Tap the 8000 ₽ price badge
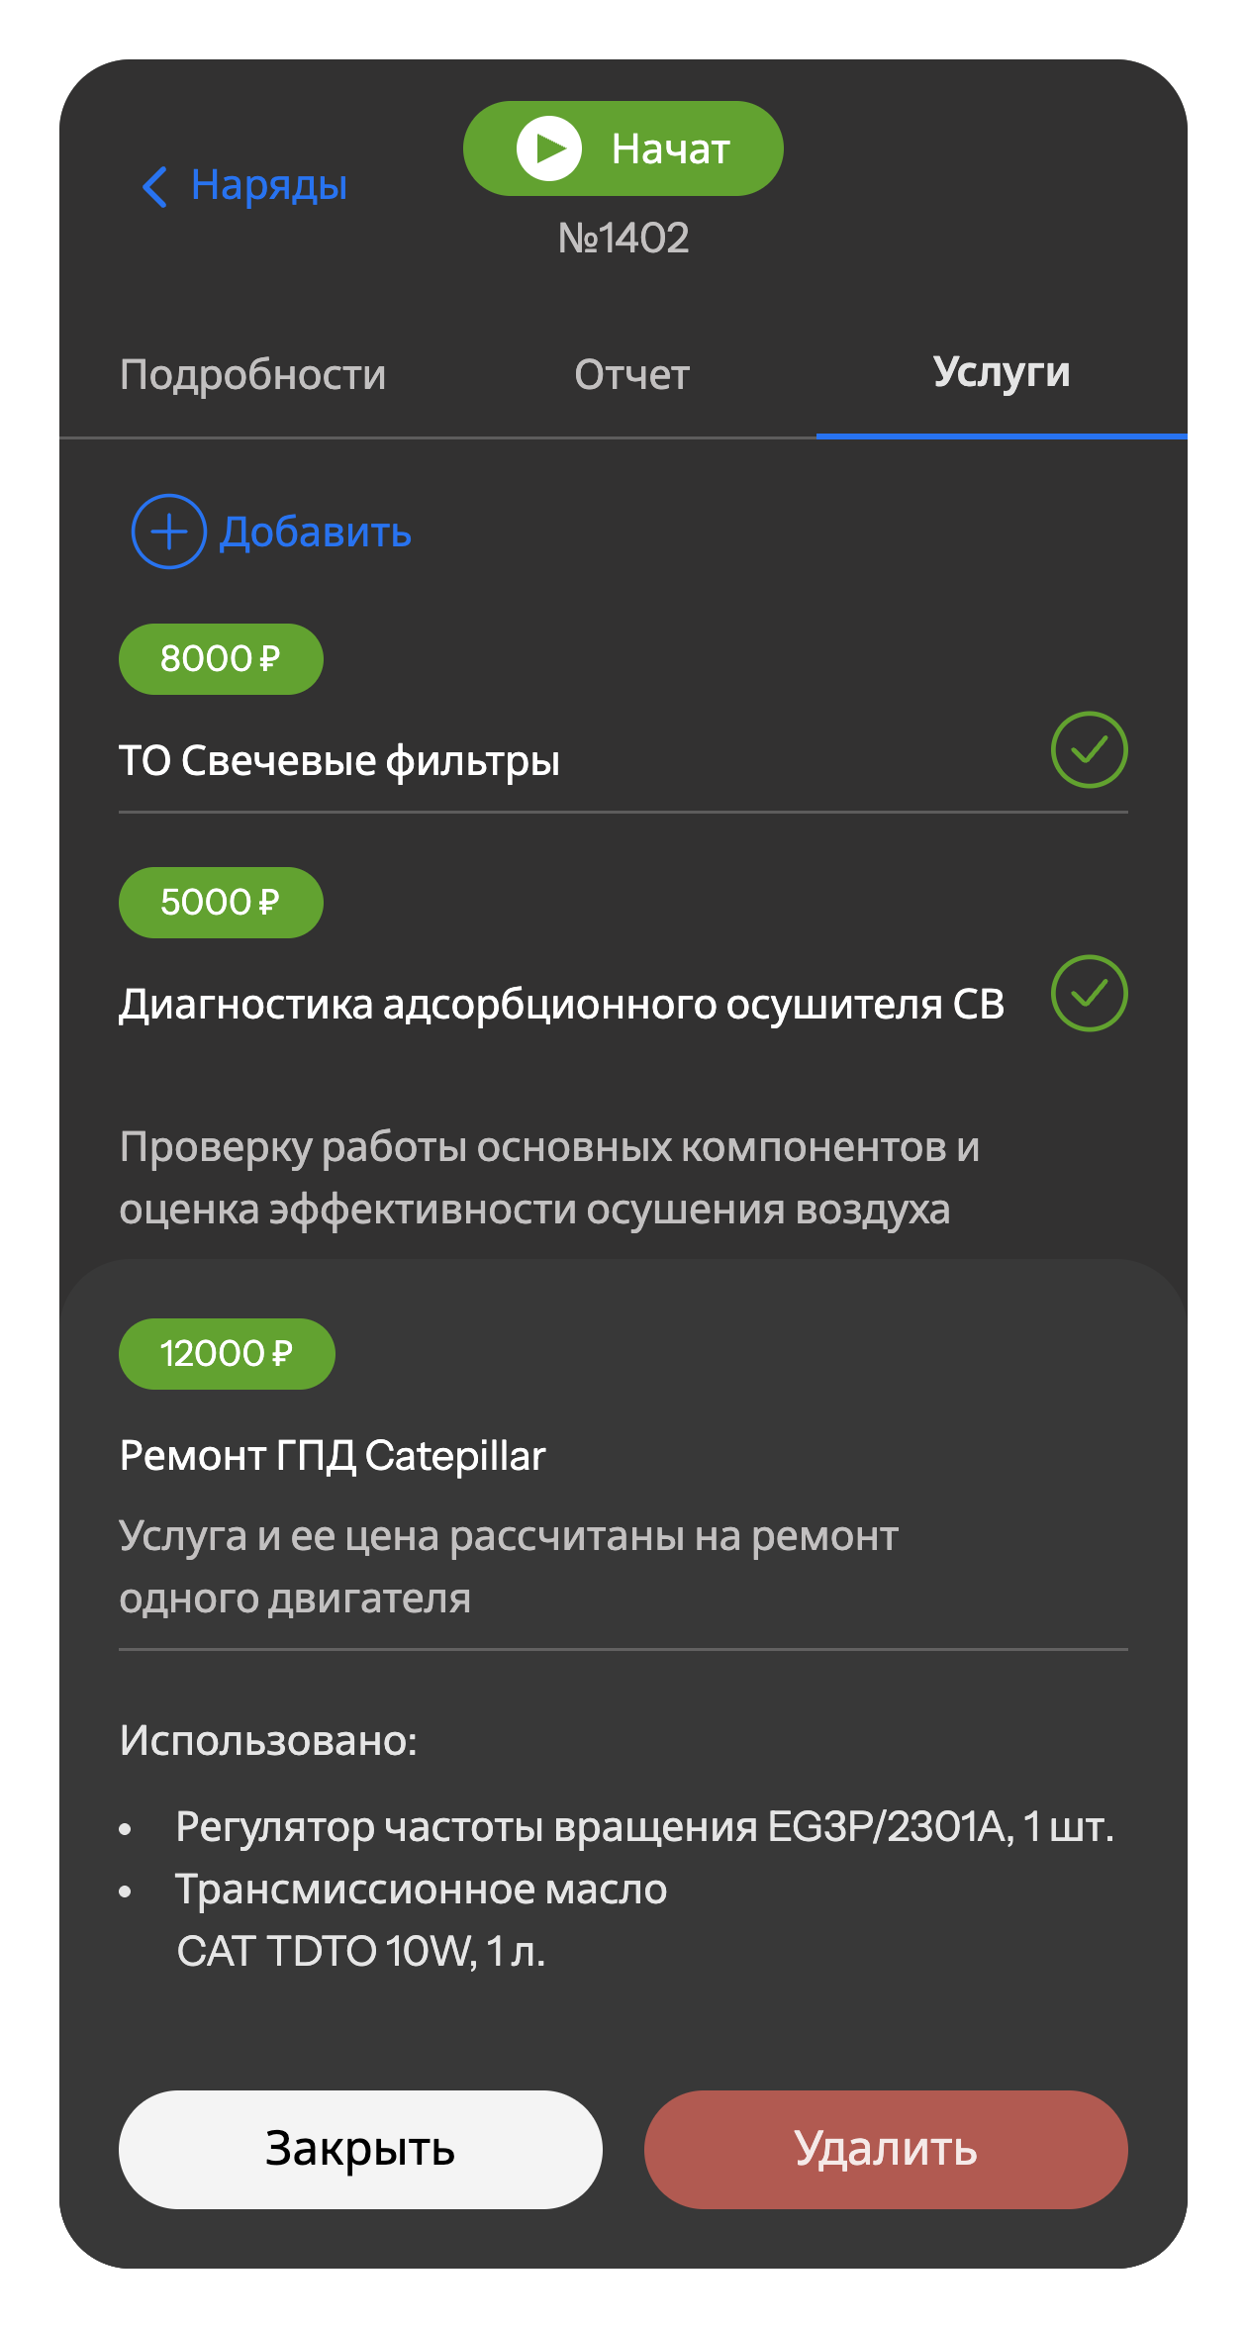This screenshot has width=1247, height=2328. (x=221, y=659)
